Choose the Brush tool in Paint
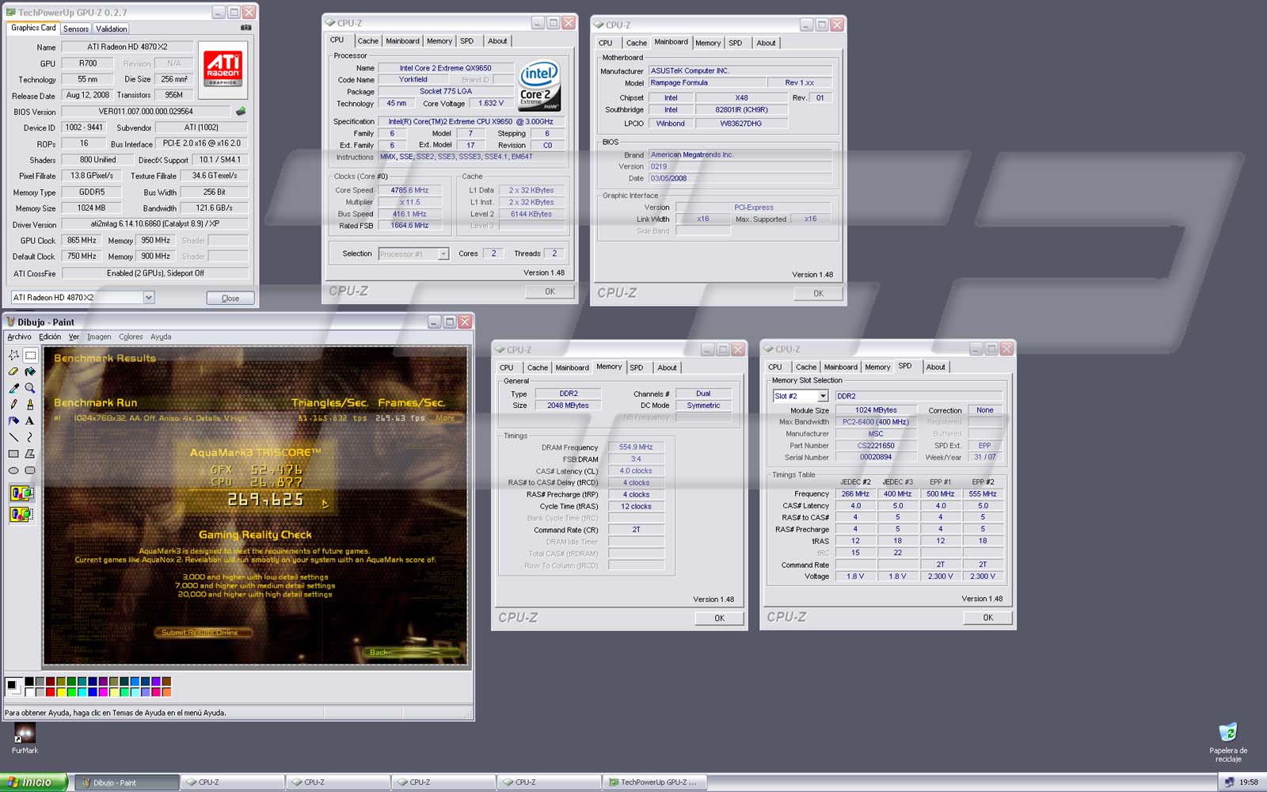1267x792 pixels. [30, 405]
